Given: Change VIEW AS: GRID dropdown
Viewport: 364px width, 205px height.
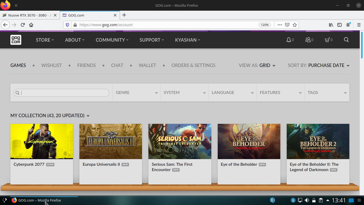Looking at the screenshot, I should pos(257,65).
